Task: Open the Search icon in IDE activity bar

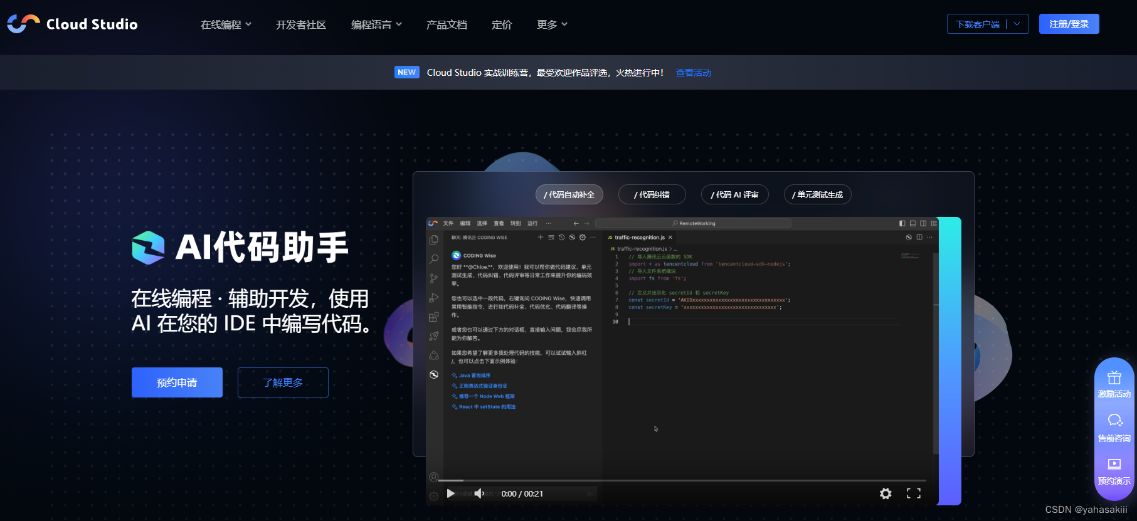Action: 433,259
